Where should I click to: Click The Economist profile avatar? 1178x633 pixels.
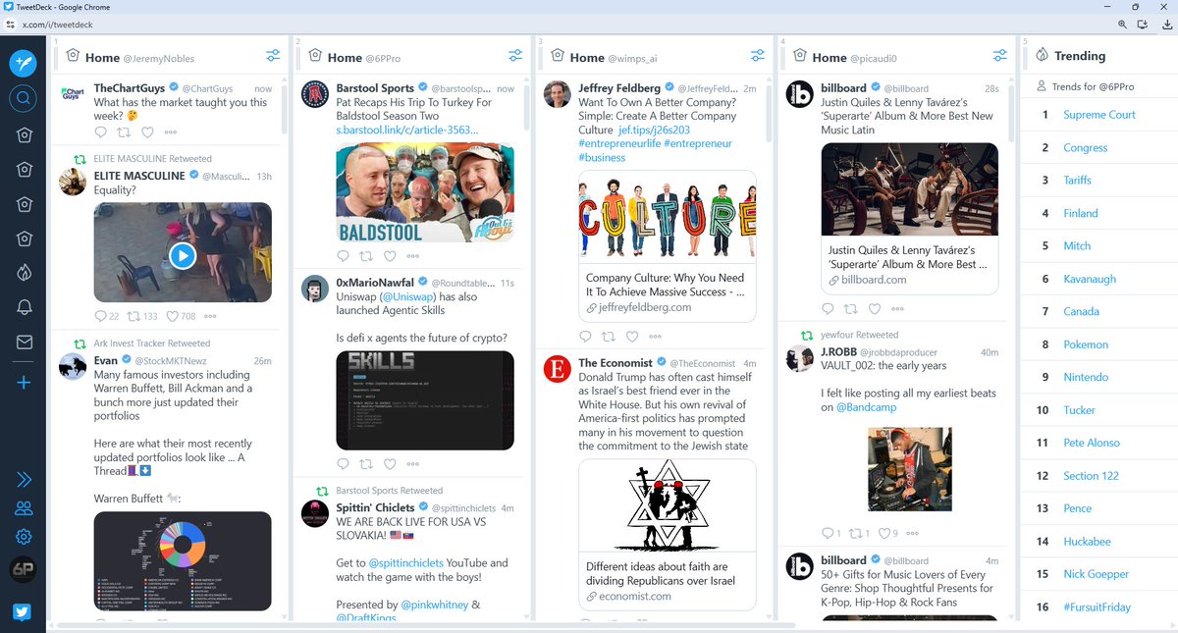click(557, 369)
